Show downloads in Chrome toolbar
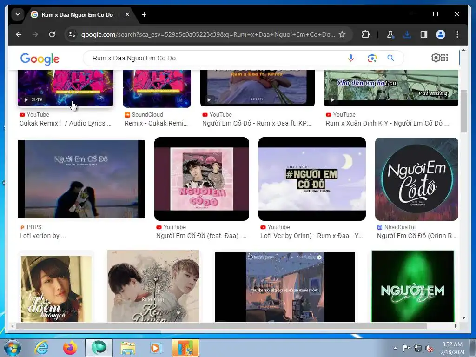 (407, 34)
